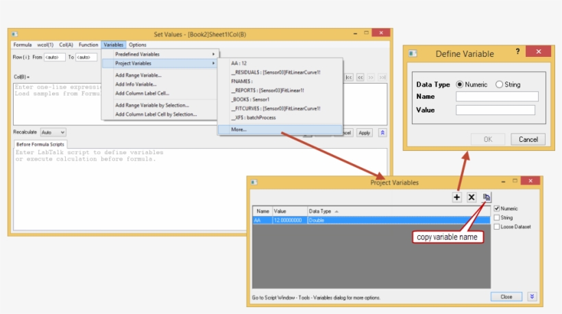The height and width of the screenshot is (314, 562).
Task: Click the first column |<< navigation icon
Action: 350,77
